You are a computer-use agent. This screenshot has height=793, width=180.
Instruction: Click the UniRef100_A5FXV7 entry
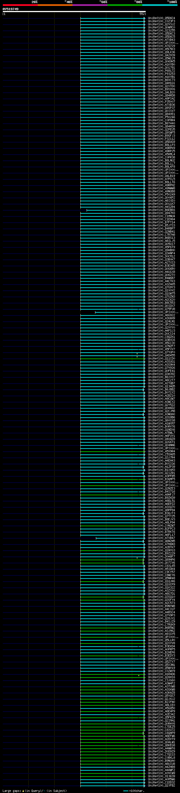(x=161, y=349)
